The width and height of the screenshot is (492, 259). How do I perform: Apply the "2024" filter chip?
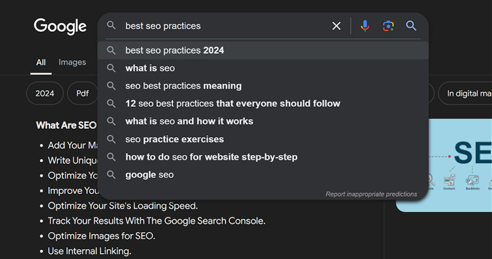click(x=45, y=94)
